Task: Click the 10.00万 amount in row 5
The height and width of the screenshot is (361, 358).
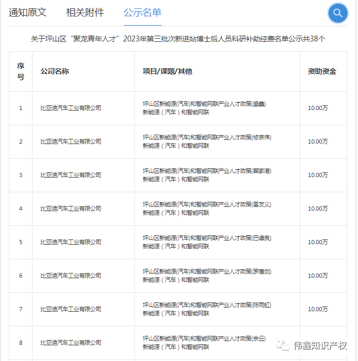Action: [x=318, y=242]
